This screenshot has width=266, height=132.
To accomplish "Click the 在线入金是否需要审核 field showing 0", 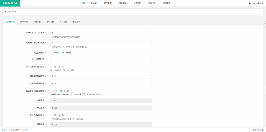I will click(101, 33).
